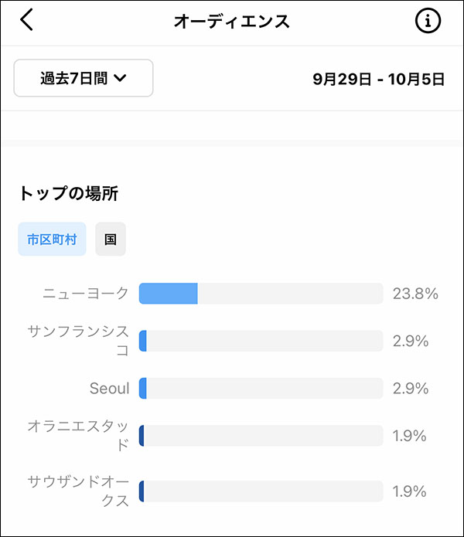Click the トップの場所 section heading

pos(69,193)
